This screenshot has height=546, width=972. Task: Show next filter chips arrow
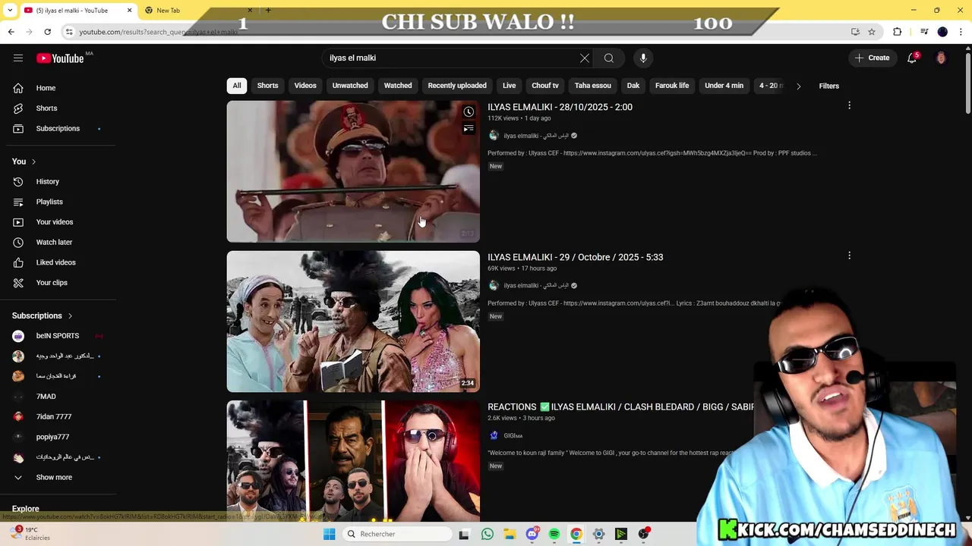click(x=798, y=86)
